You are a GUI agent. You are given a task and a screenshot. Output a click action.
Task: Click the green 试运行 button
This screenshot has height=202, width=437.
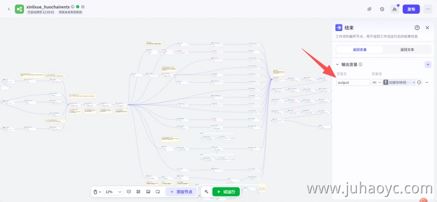226,192
